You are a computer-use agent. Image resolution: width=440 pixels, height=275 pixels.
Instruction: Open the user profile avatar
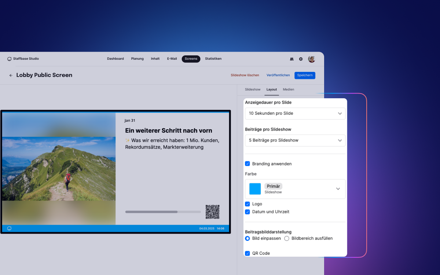[312, 59]
